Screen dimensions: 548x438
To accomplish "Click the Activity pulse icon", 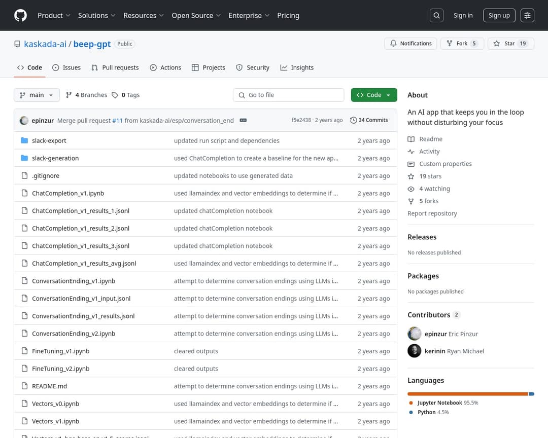I will point(411,152).
